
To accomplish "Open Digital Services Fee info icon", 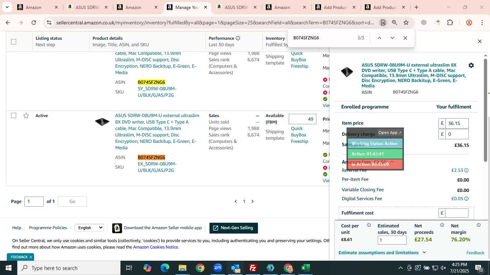I will coord(466,199).
